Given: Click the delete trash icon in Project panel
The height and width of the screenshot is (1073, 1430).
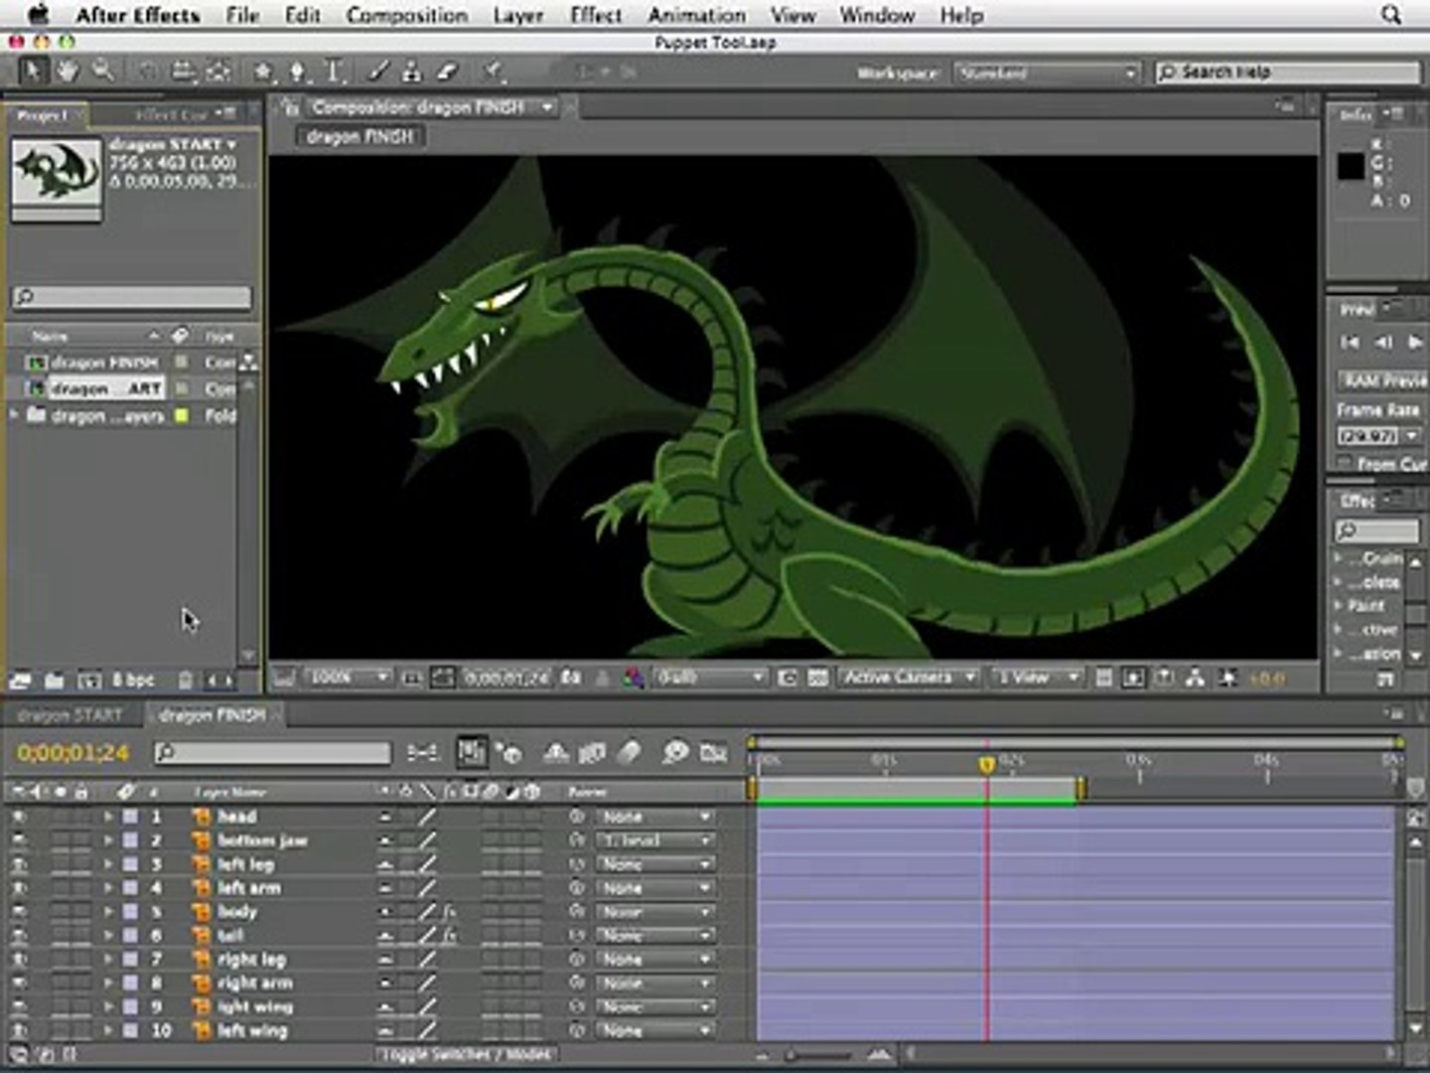Looking at the screenshot, I should point(186,681).
